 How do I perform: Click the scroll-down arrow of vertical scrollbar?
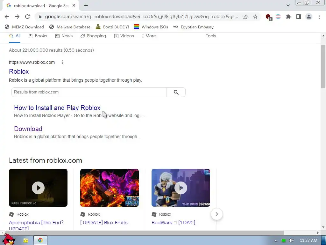(x=323, y=227)
